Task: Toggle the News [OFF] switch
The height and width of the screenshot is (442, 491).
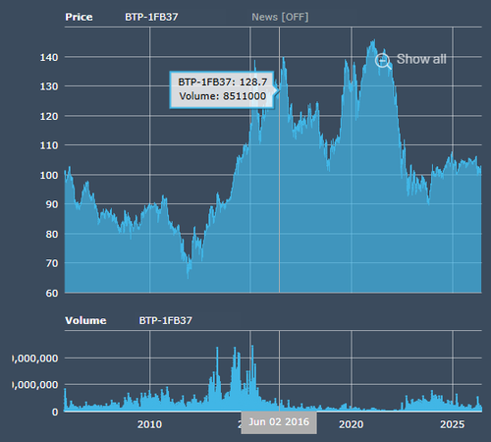Action: [280, 17]
